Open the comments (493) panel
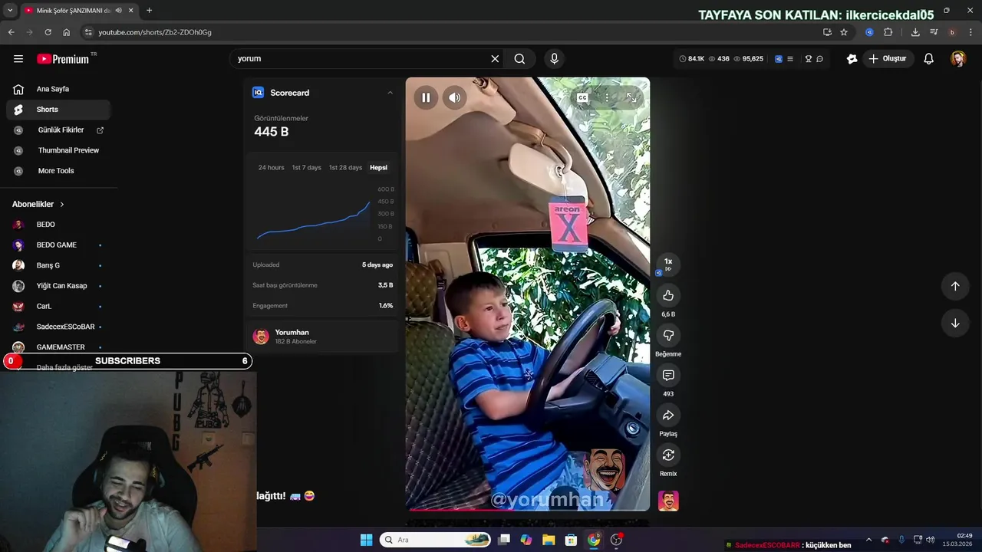 668,376
